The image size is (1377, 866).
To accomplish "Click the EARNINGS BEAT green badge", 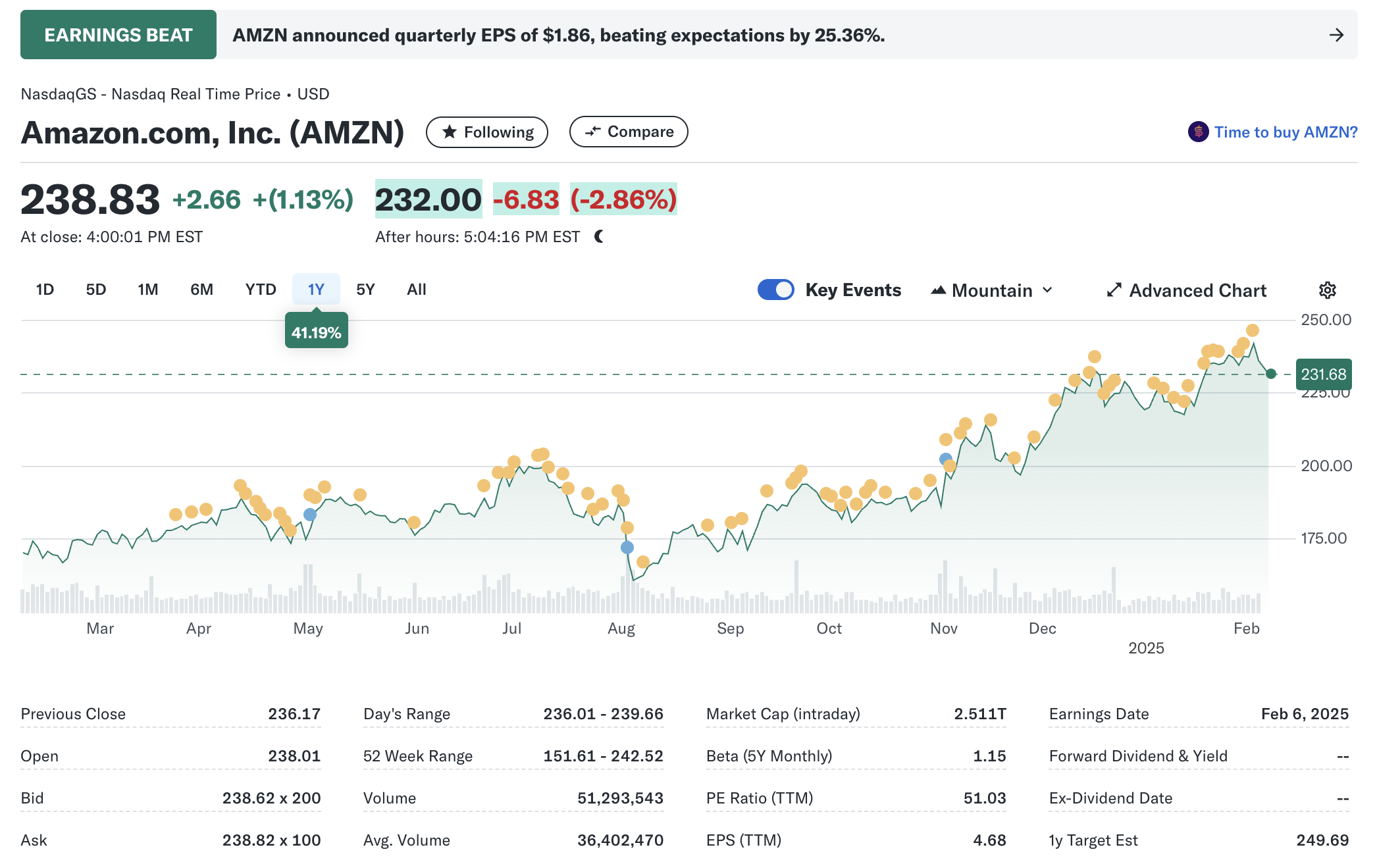I will click(x=118, y=35).
